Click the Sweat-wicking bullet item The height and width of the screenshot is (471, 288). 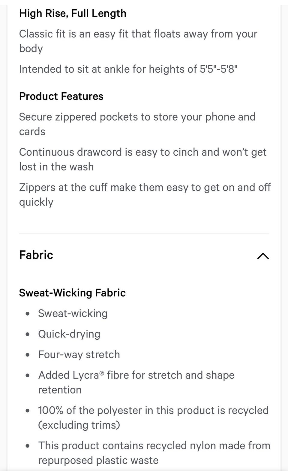[x=73, y=313]
